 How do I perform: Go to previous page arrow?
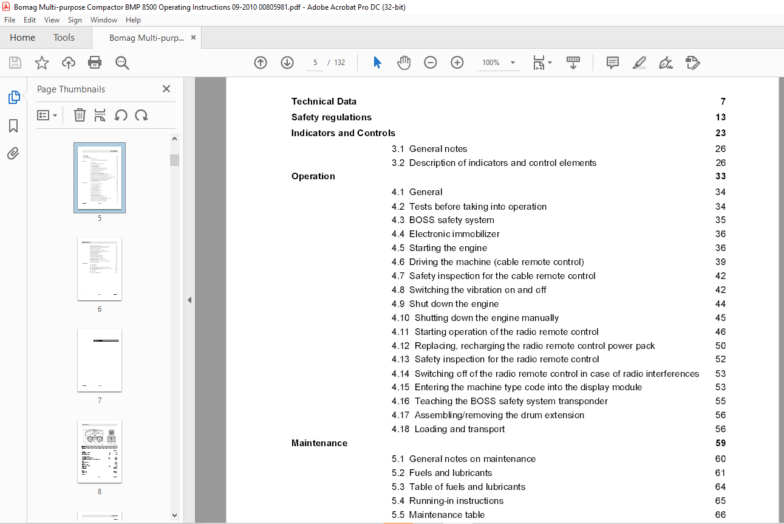261,63
